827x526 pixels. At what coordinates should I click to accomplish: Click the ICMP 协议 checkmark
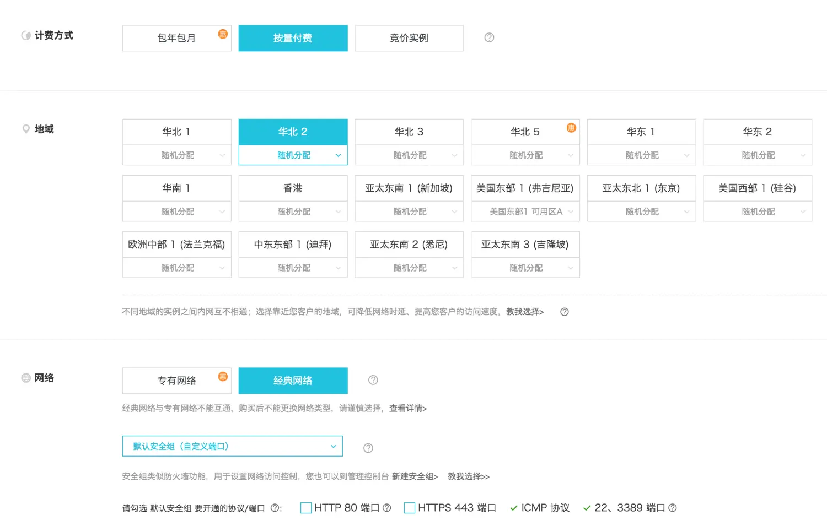point(513,508)
